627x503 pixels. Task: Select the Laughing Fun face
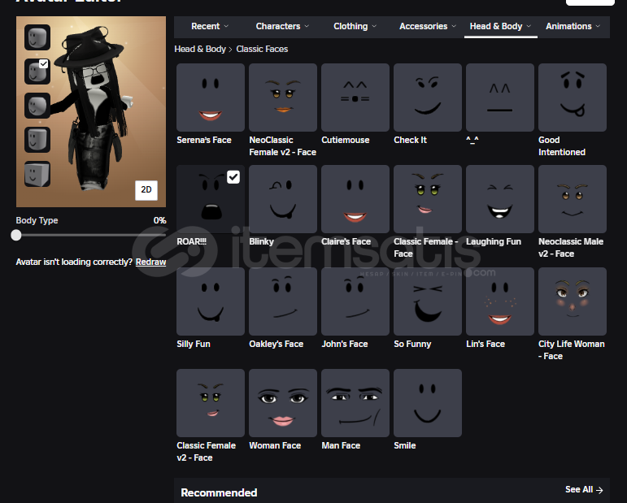(500, 199)
